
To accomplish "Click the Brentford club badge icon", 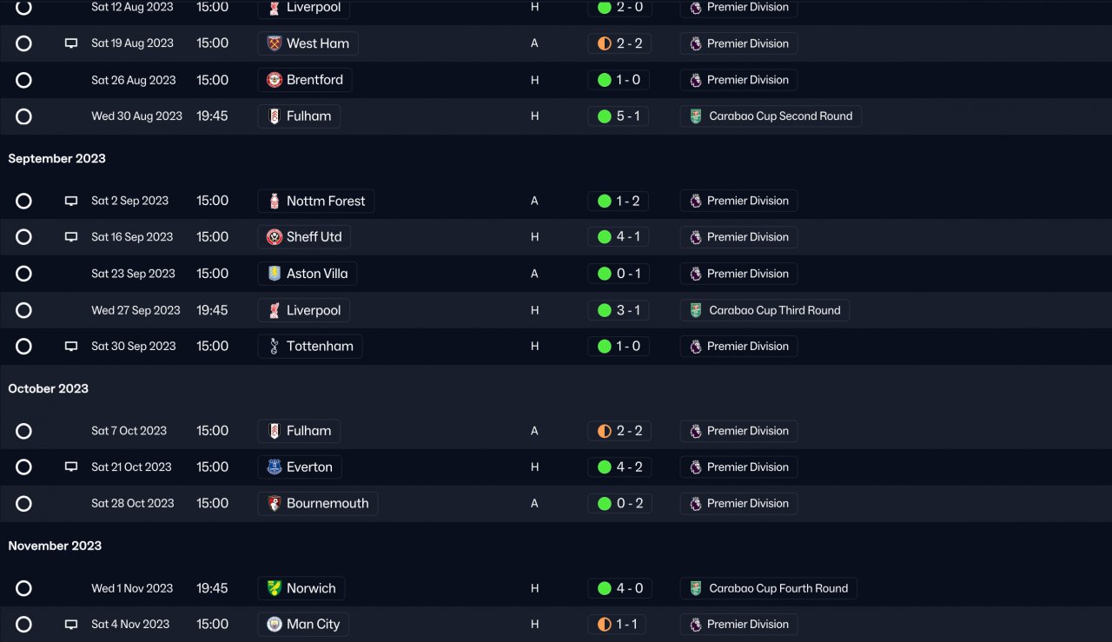I will (275, 80).
